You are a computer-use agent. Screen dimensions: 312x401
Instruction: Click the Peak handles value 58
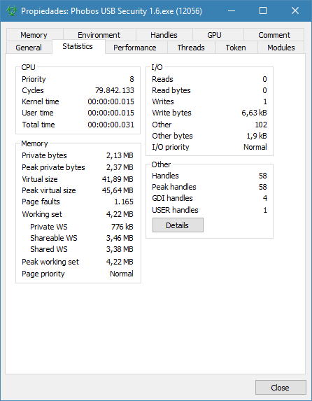click(x=263, y=187)
